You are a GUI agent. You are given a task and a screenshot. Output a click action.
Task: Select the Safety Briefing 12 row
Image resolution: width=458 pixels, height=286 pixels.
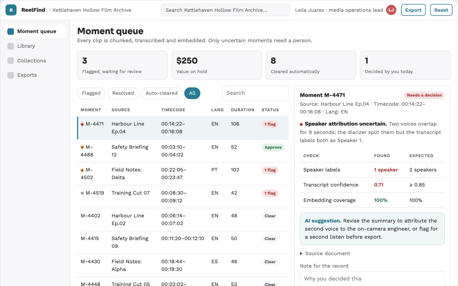pos(183,151)
